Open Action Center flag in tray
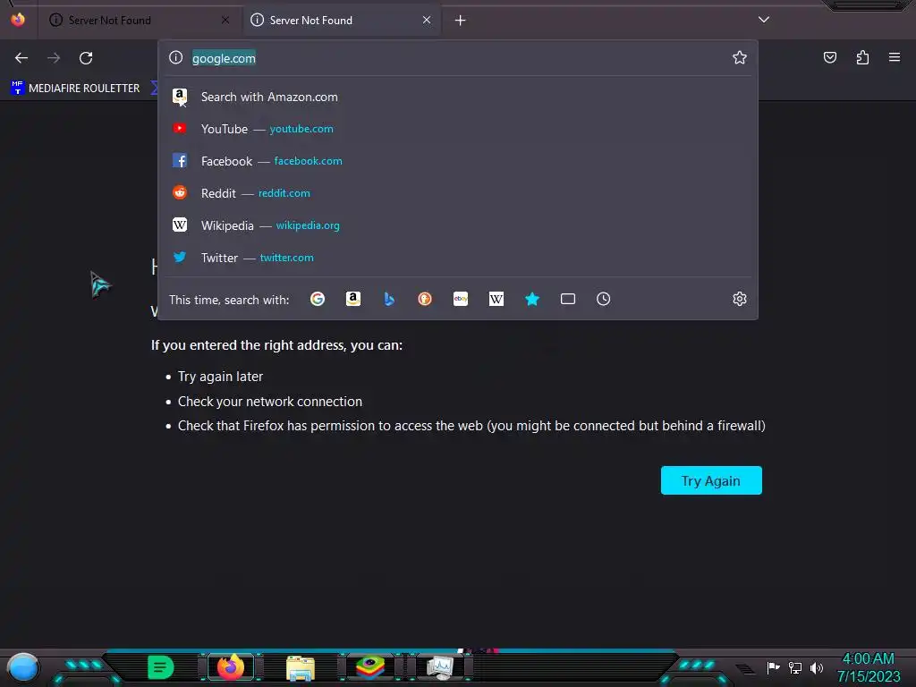This screenshot has height=687, width=916. 774,667
